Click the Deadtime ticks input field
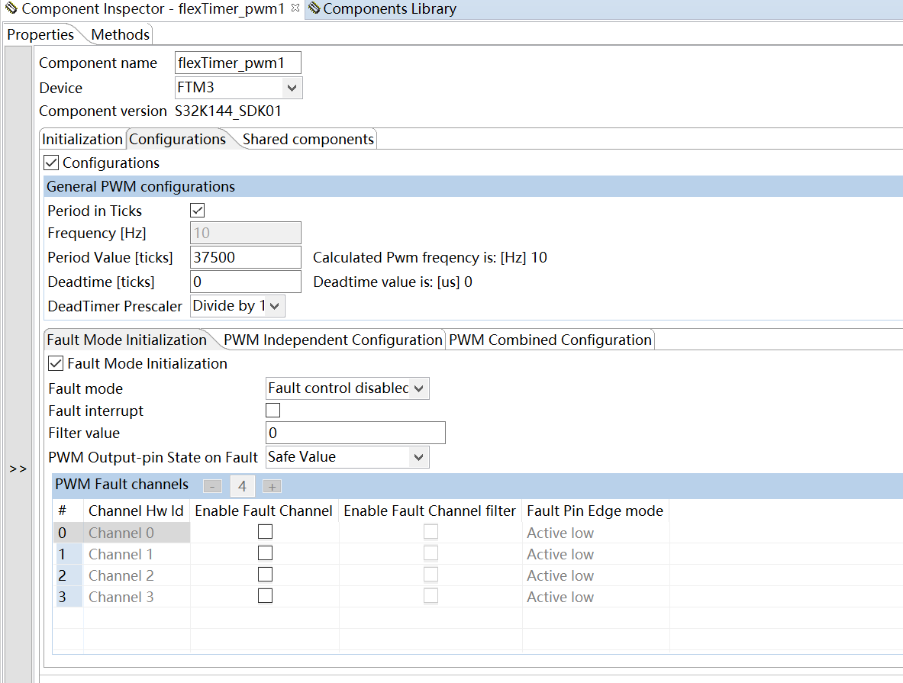This screenshot has height=683, width=903. [245, 282]
